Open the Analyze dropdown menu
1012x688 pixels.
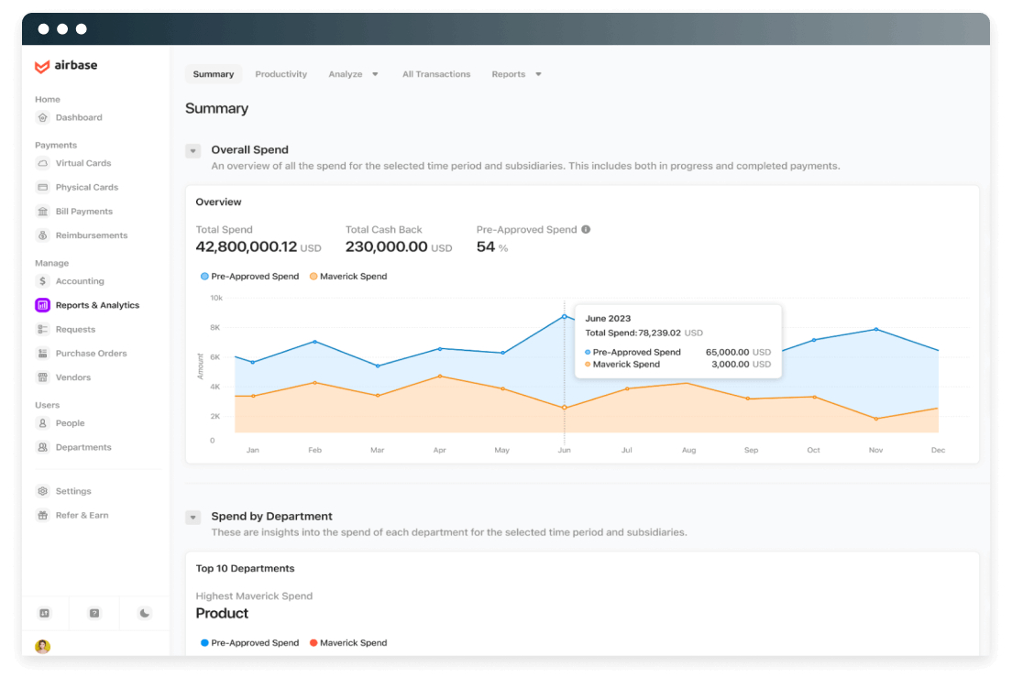point(353,74)
